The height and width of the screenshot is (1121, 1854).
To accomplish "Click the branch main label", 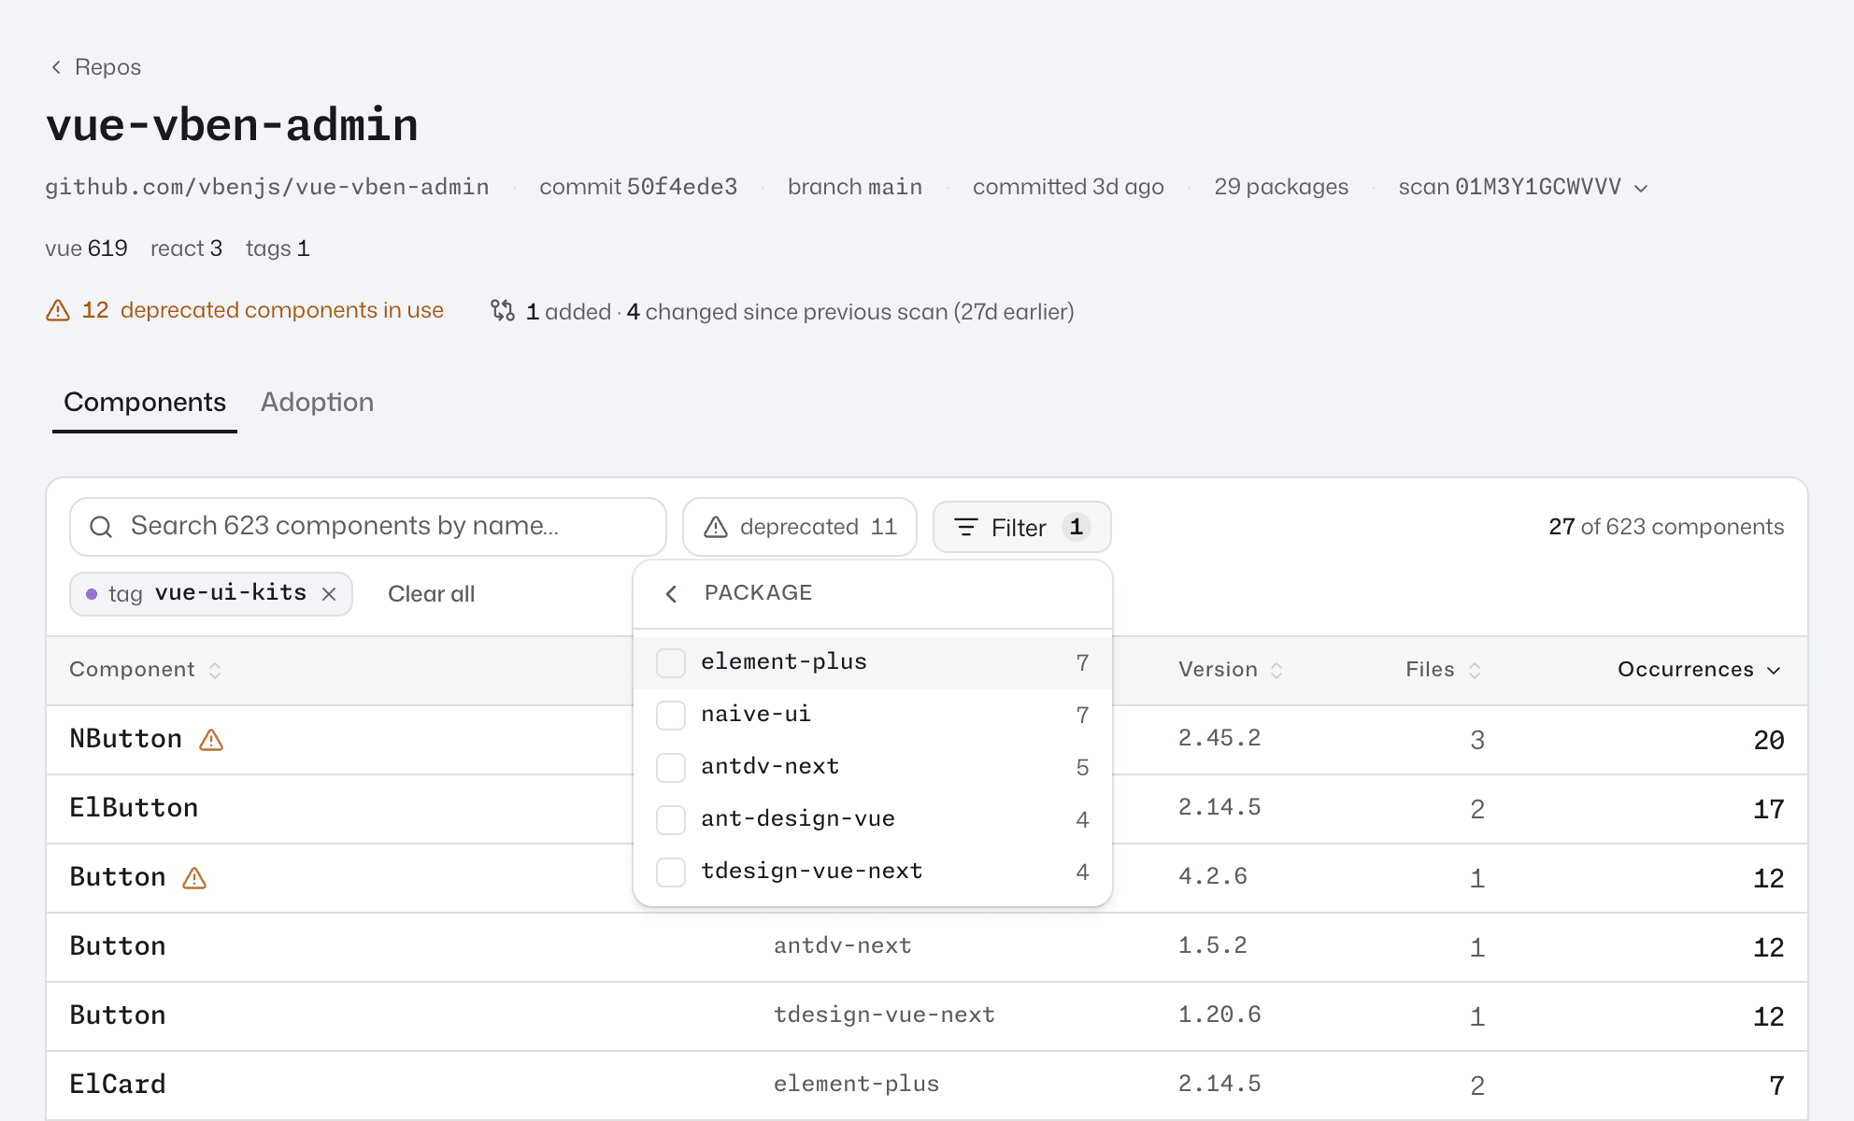I will click(855, 187).
